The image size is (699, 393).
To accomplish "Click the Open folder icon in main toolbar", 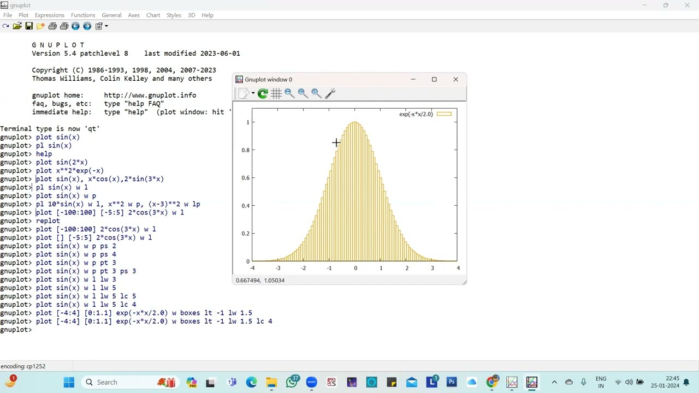I will (x=17, y=26).
